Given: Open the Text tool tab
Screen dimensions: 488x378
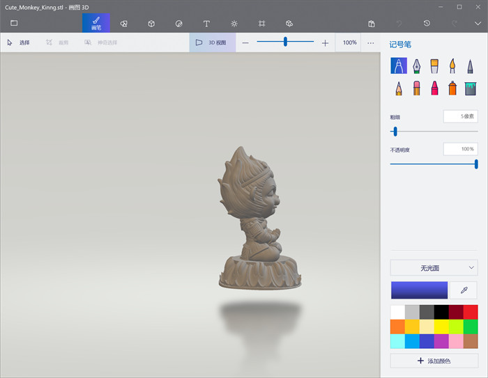Looking at the screenshot, I should 206,24.
